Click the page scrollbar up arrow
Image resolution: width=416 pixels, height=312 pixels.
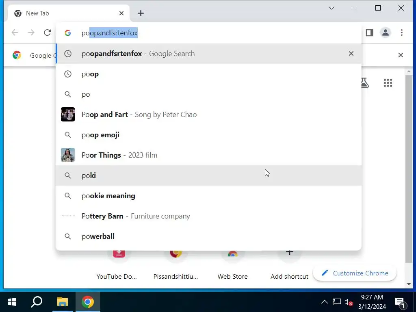409,71
